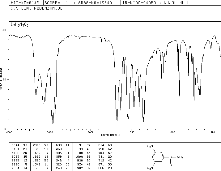Image resolution: width=221 pixels, height=171 pixels.
Task: Select peak table entry 3120
Action: (15, 153)
